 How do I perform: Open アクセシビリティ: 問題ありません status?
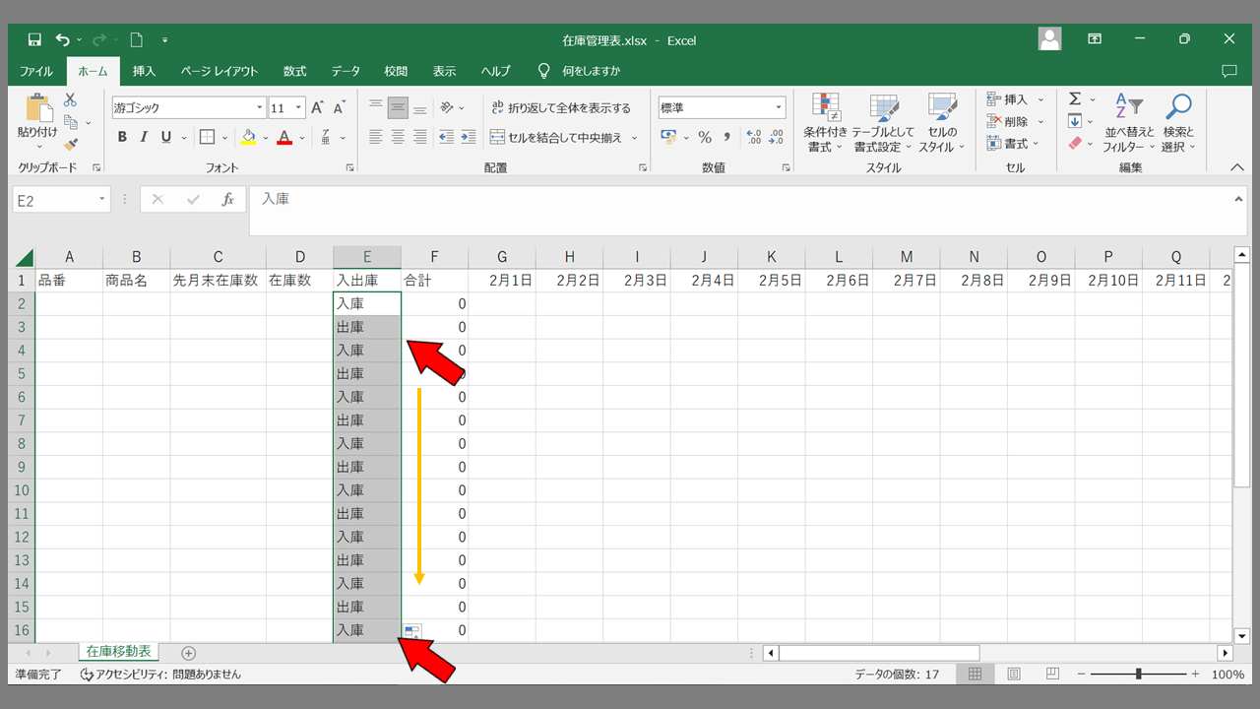point(160,675)
